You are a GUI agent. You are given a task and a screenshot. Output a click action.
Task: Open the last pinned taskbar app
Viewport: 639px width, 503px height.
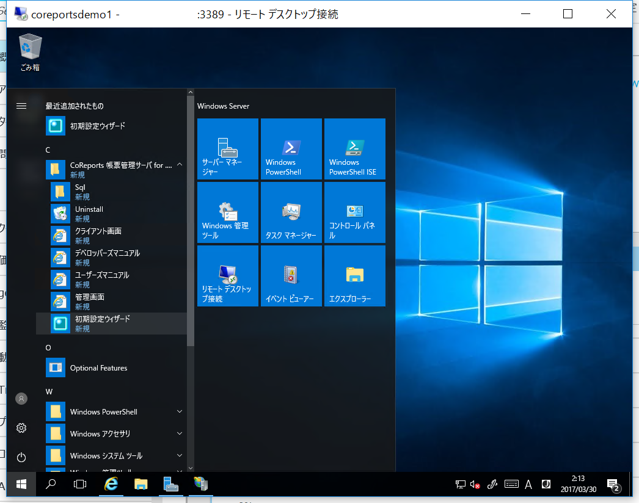[200, 484]
